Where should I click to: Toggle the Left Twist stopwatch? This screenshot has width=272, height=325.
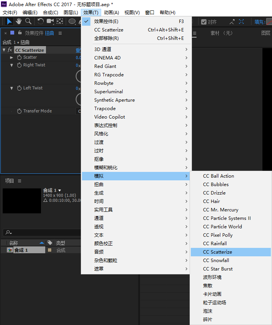pos(19,88)
